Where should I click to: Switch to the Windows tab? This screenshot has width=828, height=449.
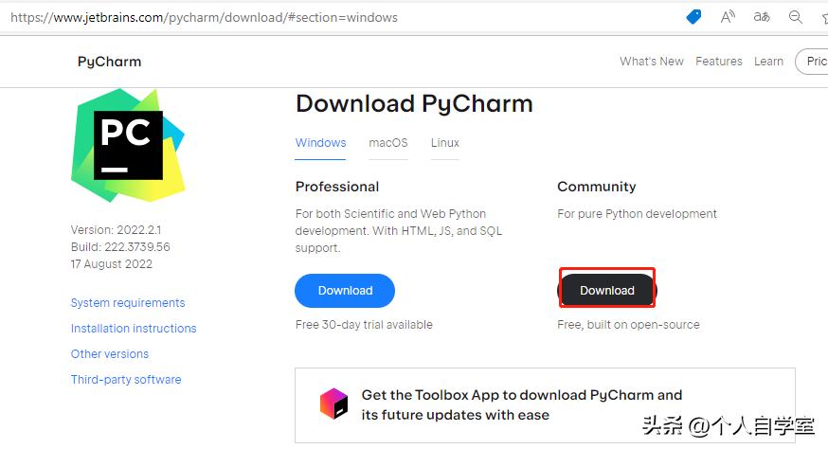click(320, 143)
